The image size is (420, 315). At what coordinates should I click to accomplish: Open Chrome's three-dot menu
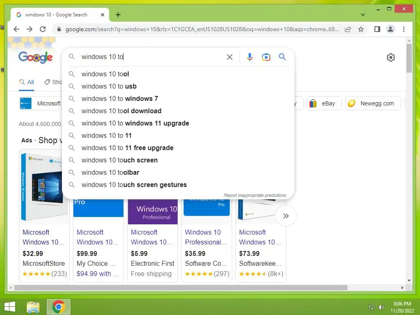coord(404,29)
